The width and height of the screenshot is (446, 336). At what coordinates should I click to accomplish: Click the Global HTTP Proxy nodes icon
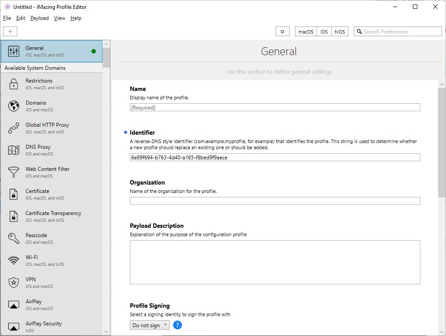pos(14,128)
